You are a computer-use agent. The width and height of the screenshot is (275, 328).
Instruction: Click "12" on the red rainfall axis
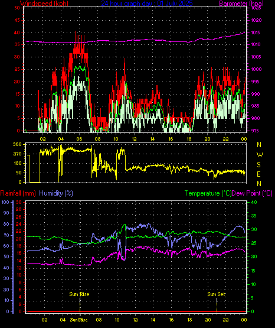point(19,268)
